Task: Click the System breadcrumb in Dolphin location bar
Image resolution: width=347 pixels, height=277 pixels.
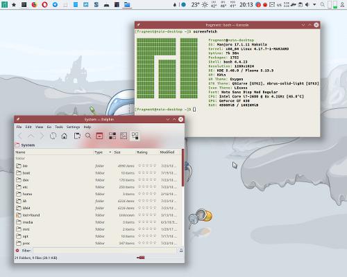Action: coord(28,145)
